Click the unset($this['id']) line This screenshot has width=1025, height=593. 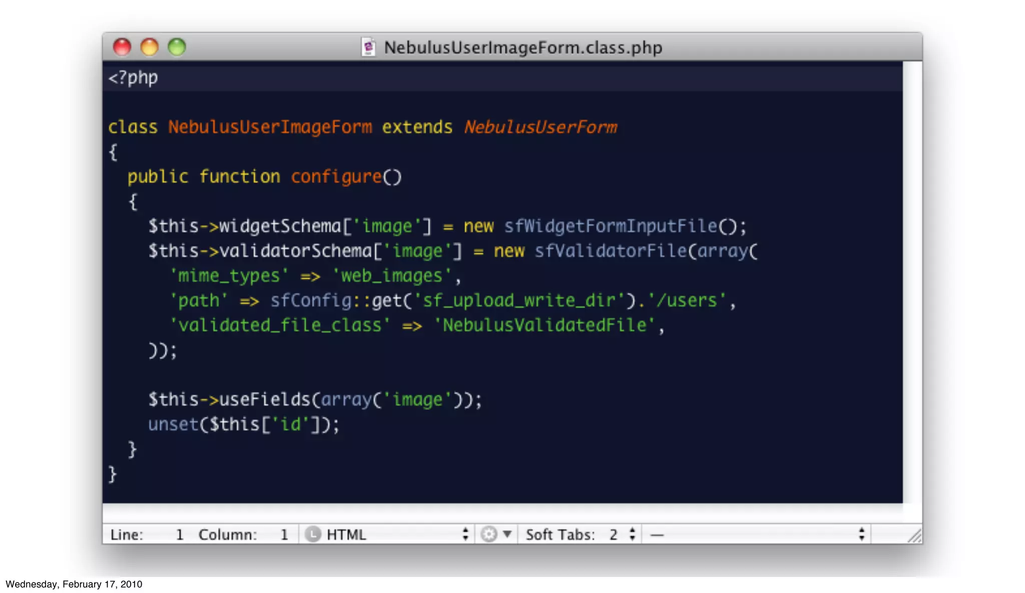pyautogui.click(x=243, y=424)
